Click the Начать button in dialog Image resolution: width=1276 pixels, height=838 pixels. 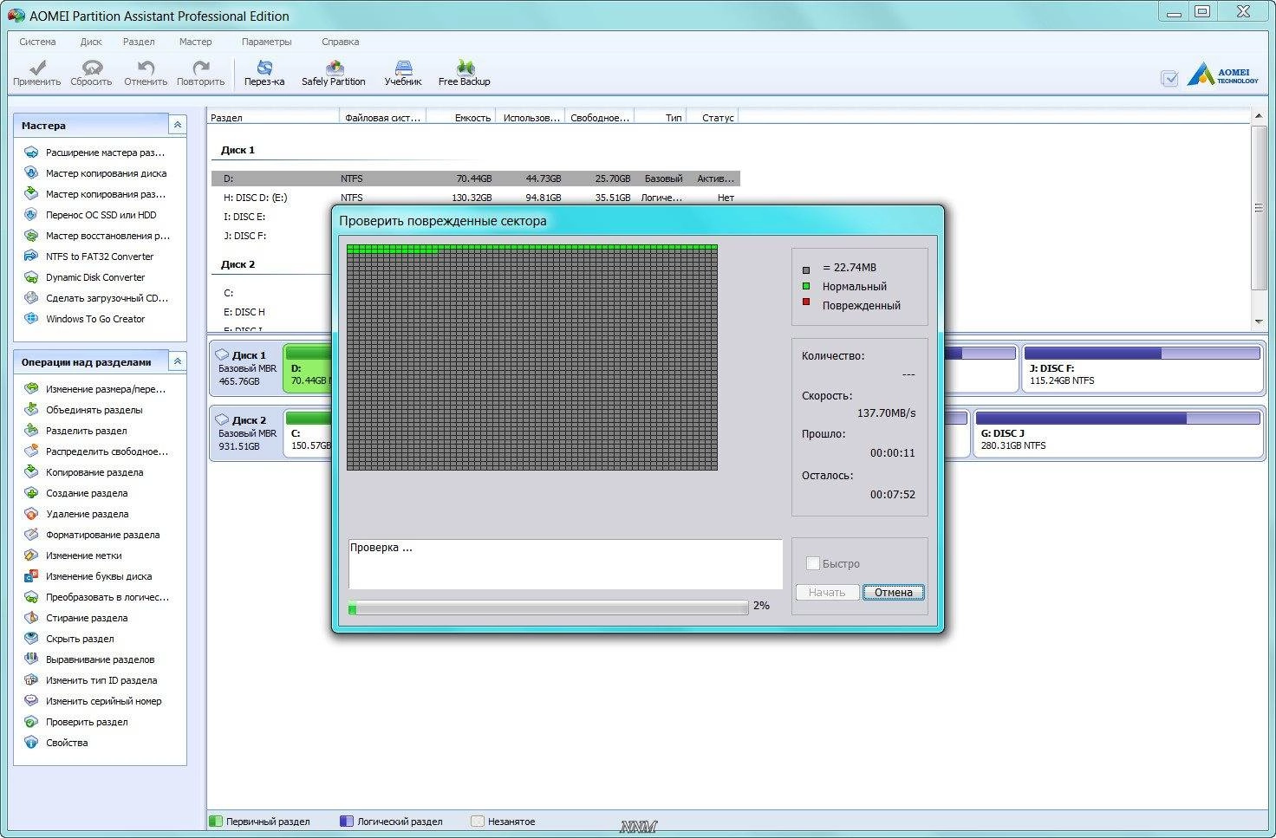827,593
